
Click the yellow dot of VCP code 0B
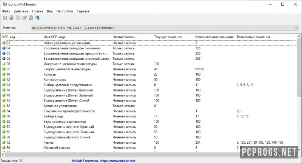(4, 64)
